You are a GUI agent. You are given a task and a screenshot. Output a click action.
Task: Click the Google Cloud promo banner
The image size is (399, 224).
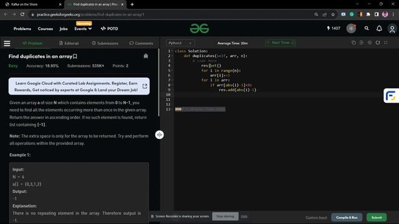[x=79, y=86]
